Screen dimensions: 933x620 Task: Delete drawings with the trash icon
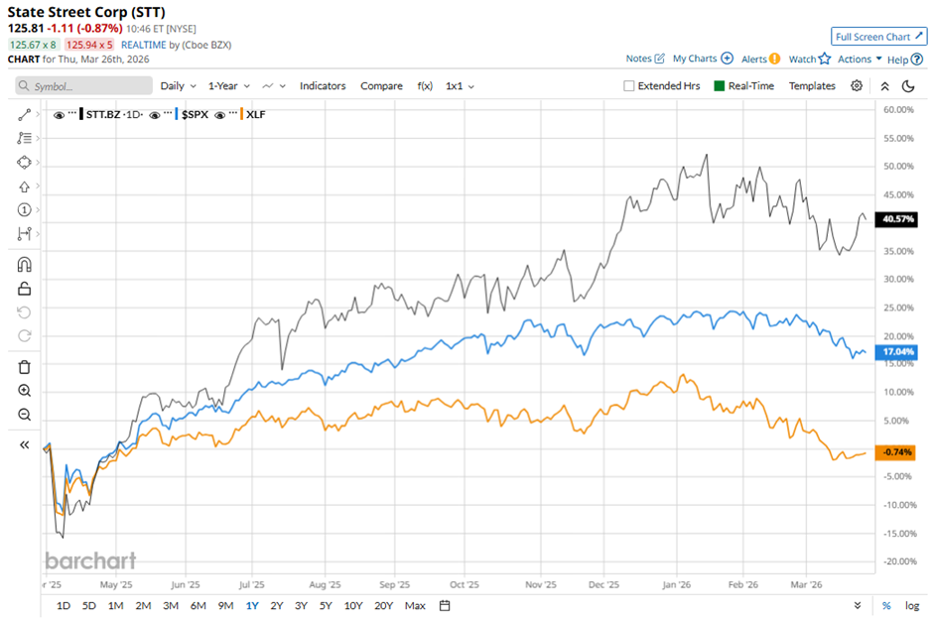click(25, 367)
